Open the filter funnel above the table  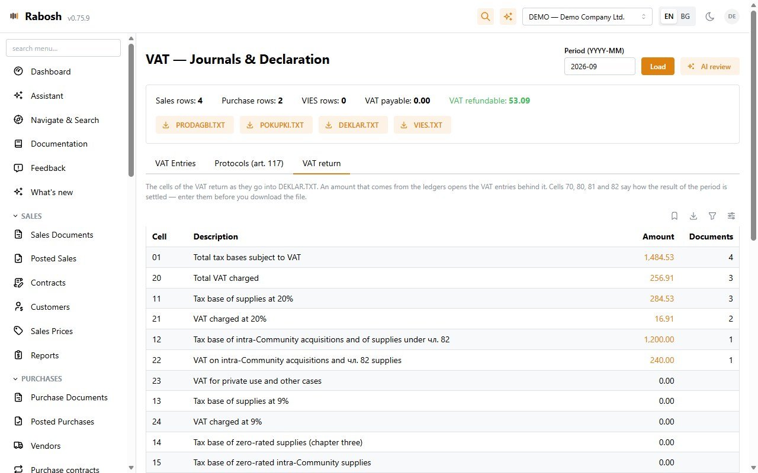712,216
